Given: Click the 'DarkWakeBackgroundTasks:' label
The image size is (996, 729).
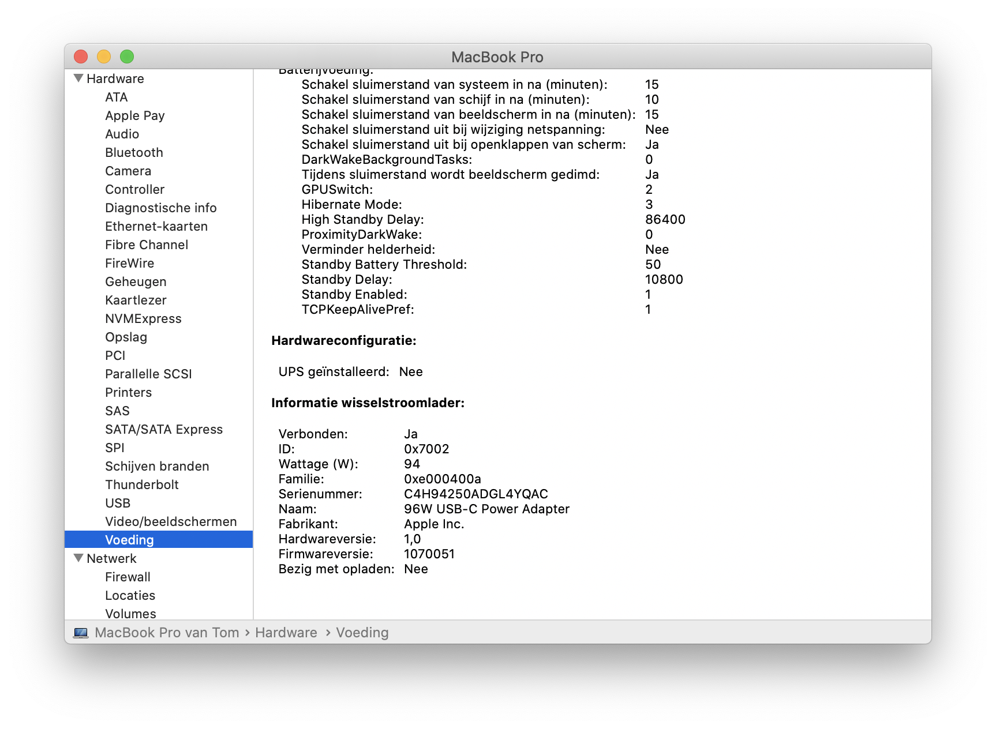Looking at the screenshot, I should (x=387, y=159).
